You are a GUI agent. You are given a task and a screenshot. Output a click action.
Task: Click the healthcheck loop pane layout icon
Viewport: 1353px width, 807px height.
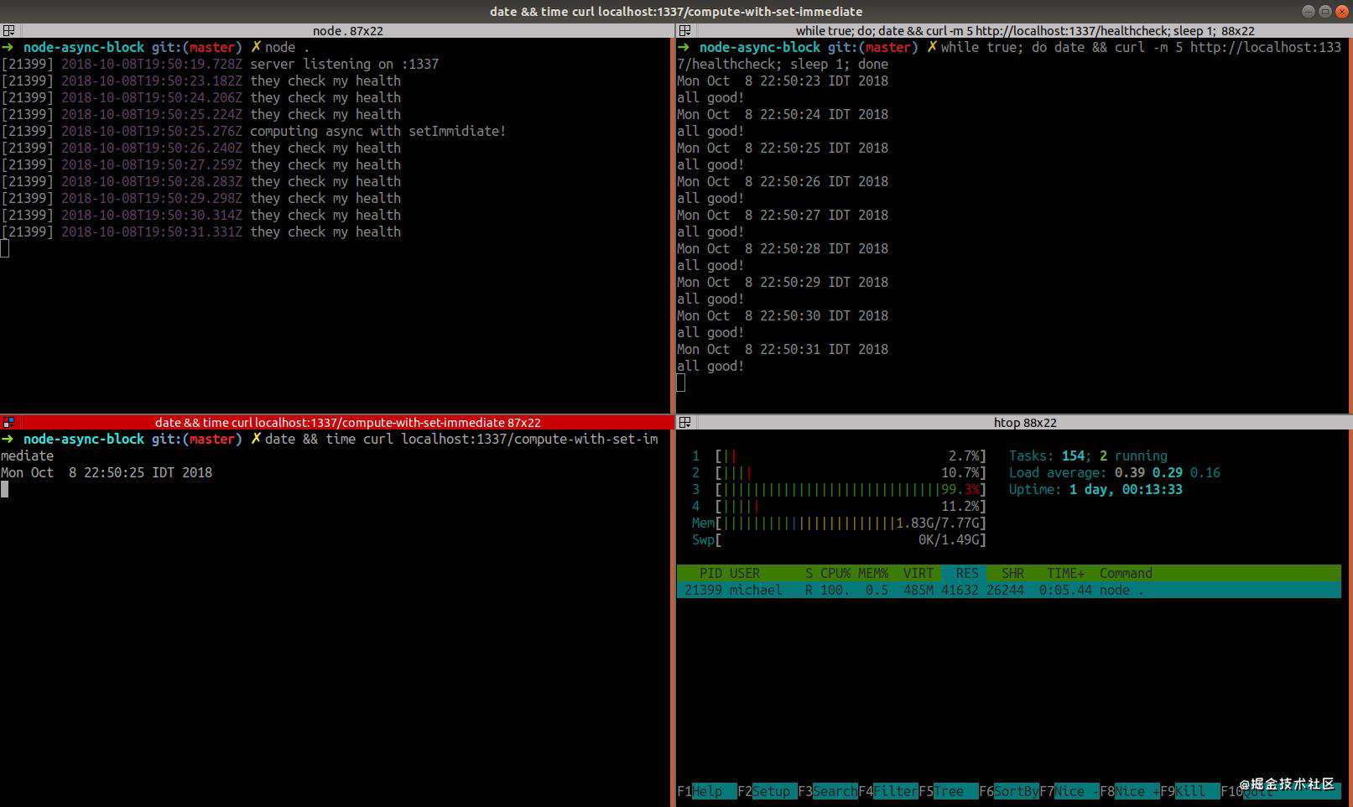click(x=684, y=31)
